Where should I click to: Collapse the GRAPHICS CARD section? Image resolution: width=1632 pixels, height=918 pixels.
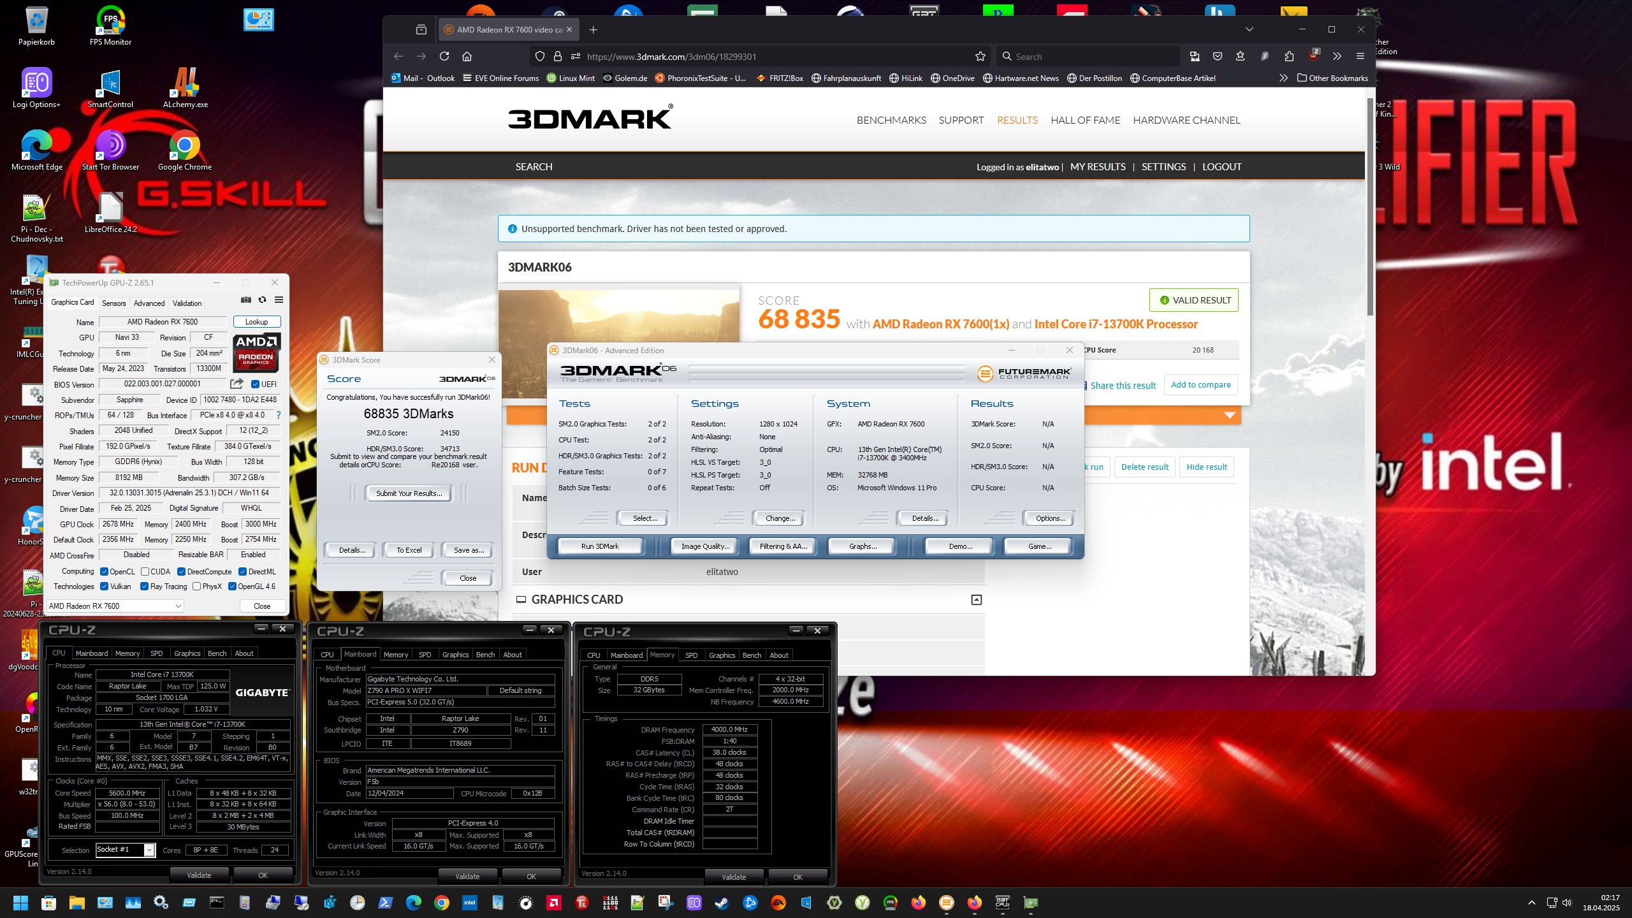[976, 599]
